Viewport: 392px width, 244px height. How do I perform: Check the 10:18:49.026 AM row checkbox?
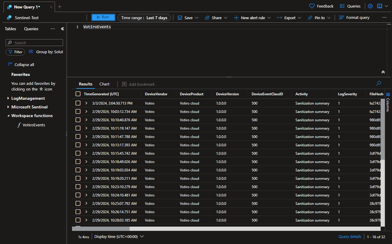click(x=78, y=162)
